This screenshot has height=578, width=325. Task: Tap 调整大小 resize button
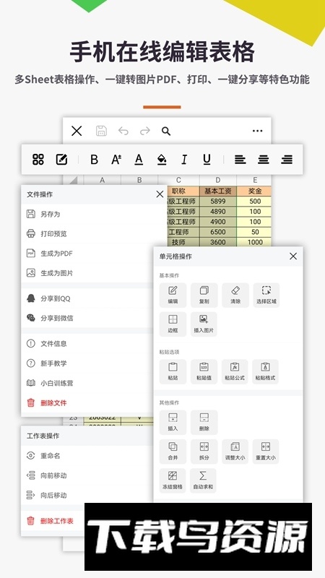(235, 451)
